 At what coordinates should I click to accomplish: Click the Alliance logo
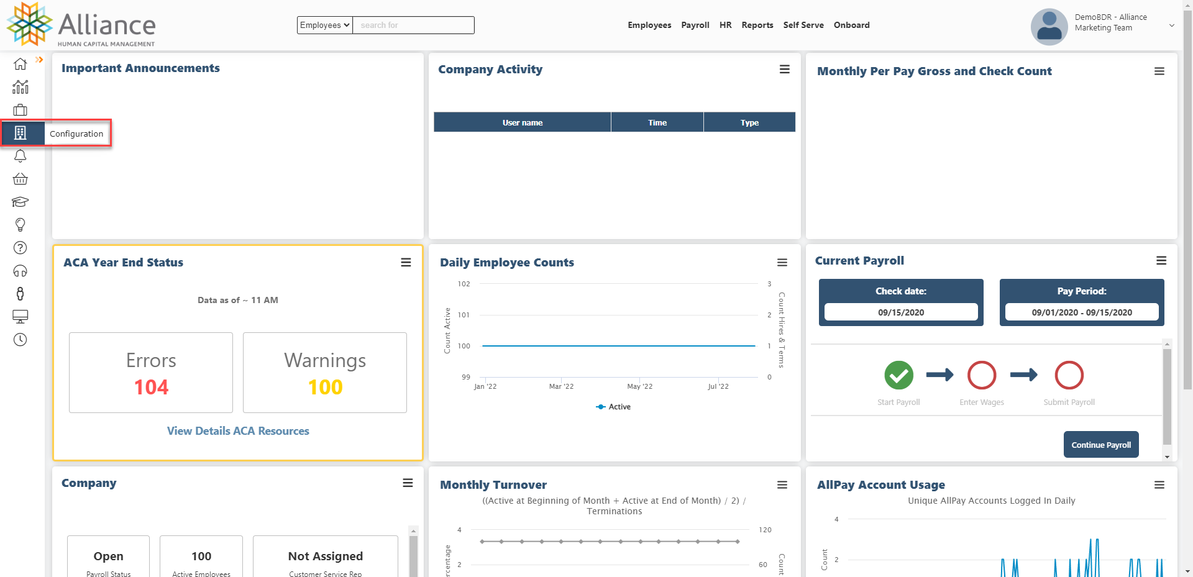[81, 25]
